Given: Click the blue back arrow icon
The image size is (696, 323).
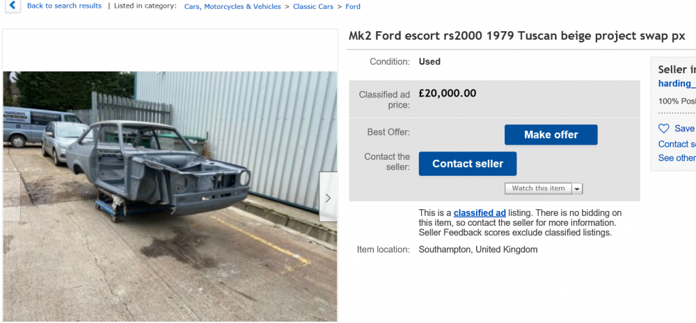Looking at the screenshot, I should [11, 6].
